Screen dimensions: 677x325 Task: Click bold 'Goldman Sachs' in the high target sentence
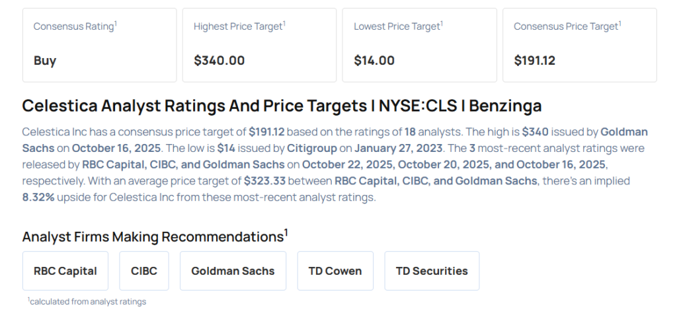(624, 131)
